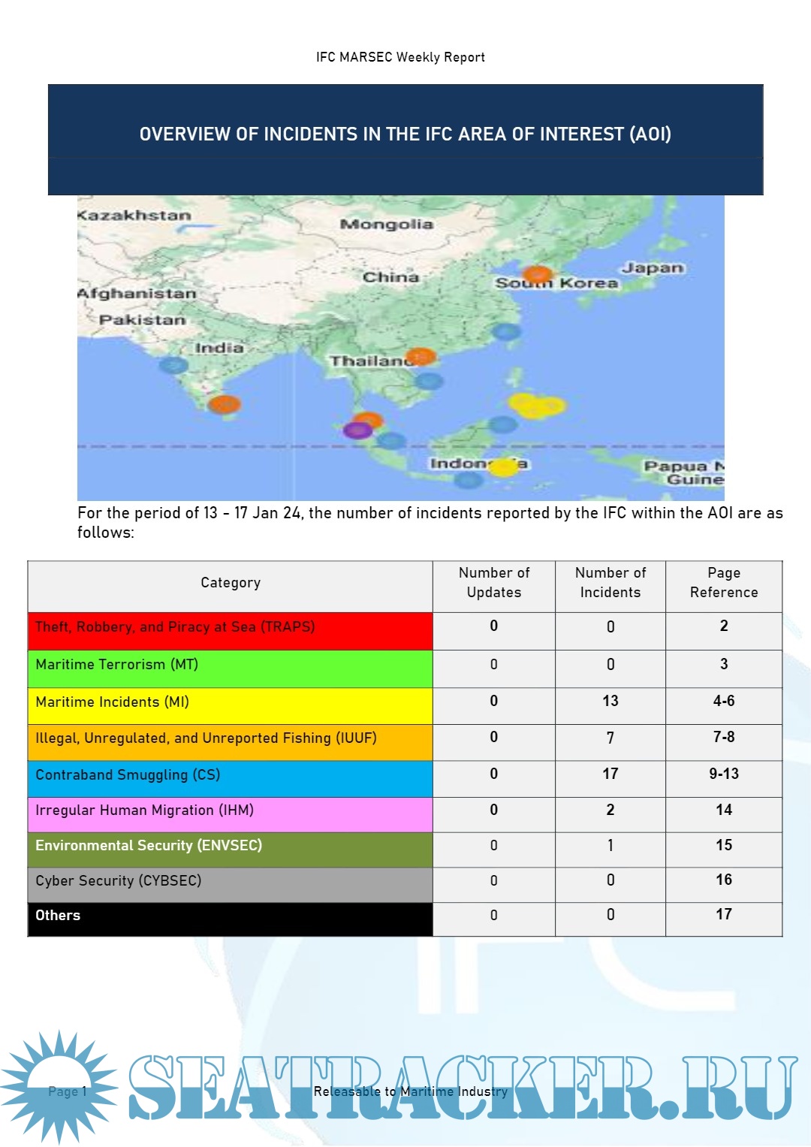Click page reference 9-13 for Contraband Smuggling
Viewport: 811px width, 1147px height.
pyautogui.click(x=723, y=774)
